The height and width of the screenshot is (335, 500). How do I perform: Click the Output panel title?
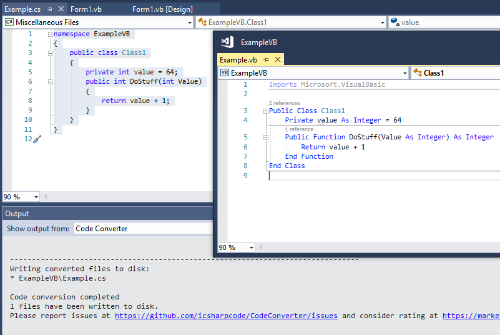17,214
